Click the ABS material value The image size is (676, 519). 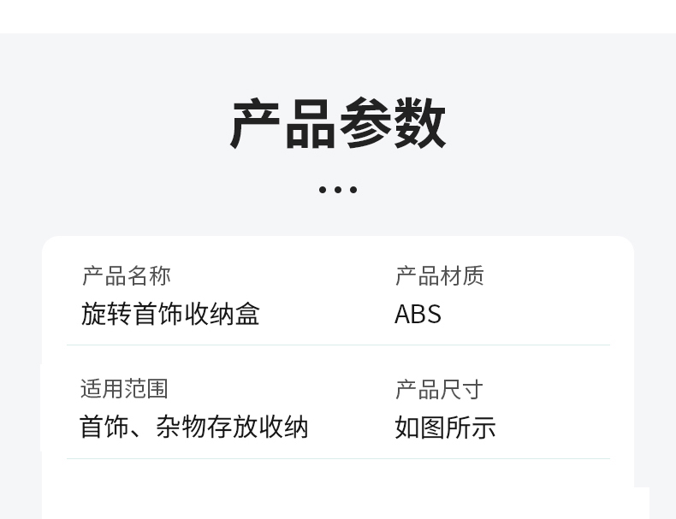click(418, 314)
